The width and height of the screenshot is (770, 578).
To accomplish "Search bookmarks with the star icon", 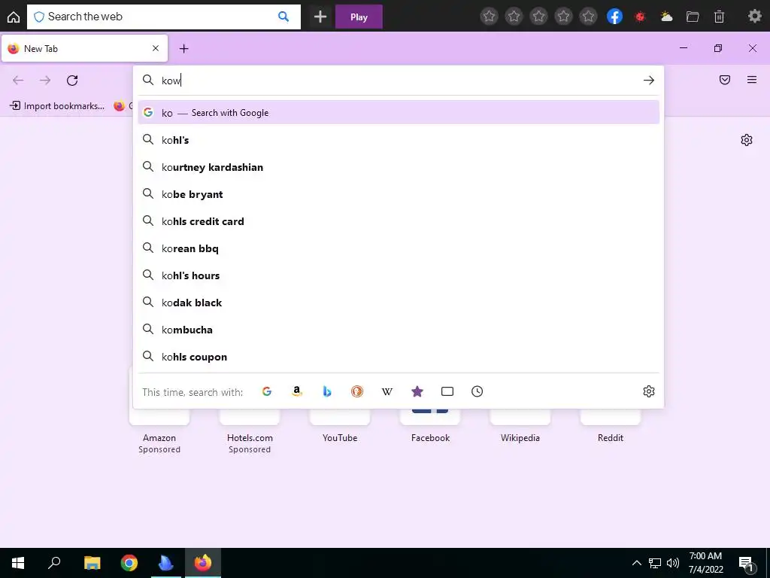I will point(417,391).
